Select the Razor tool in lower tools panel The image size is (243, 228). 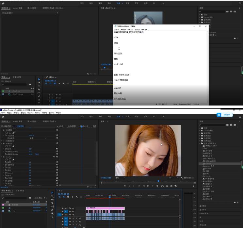(x=52, y=203)
